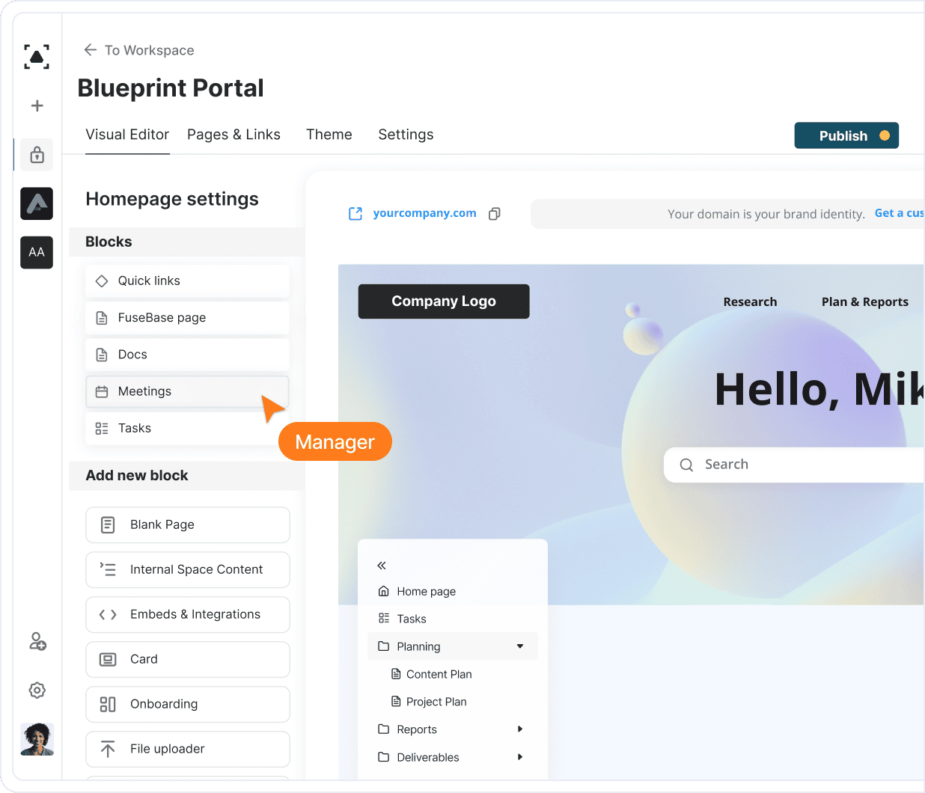Open Content Plan page in tree
The image size is (925, 793).
point(439,674)
